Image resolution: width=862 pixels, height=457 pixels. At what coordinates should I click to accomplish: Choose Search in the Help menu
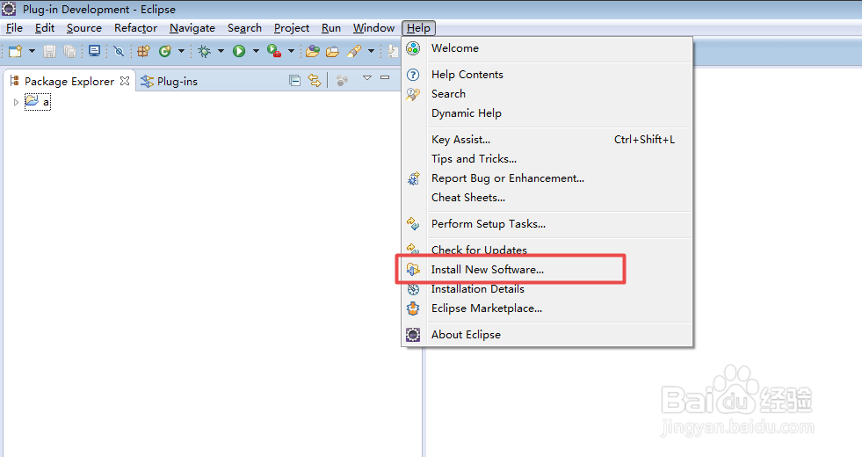(547, 94)
